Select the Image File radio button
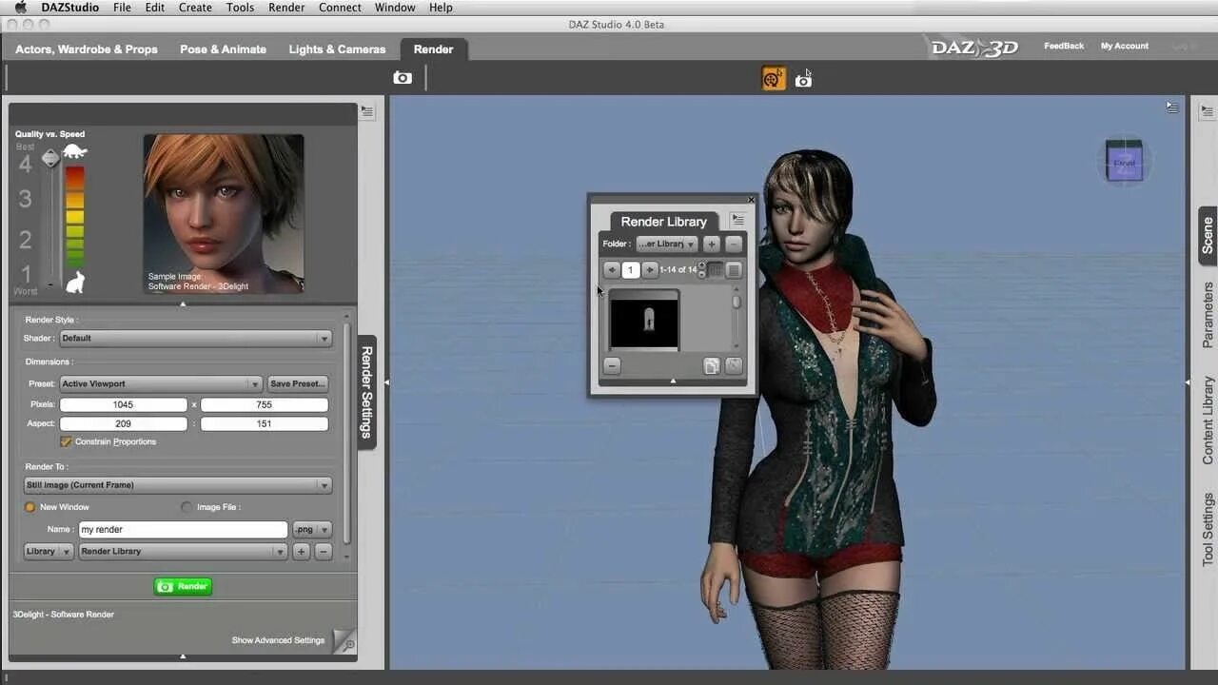Image resolution: width=1218 pixels, height=685 pixels. [187, 507]
